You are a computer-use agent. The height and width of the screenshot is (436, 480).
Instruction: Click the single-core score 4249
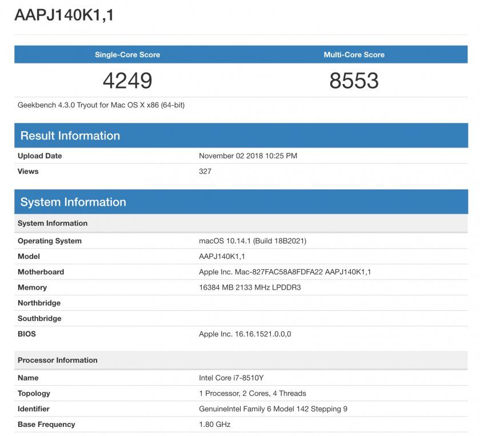(x=126, y=80)
